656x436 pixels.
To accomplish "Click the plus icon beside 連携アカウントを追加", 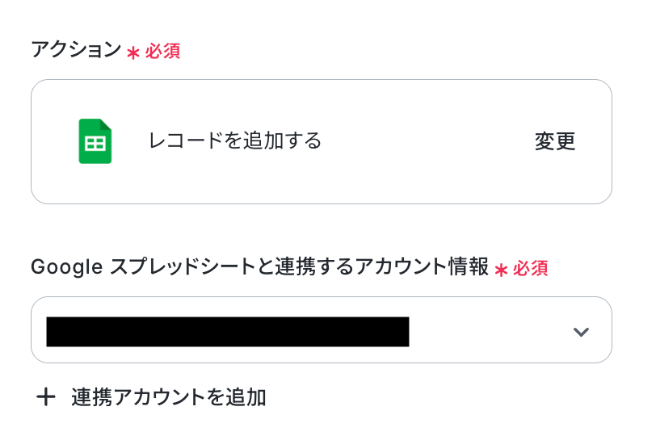I will 46,396.
